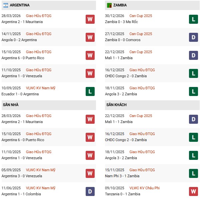Screen dimensions: 200x199
Task: Click the Zambia flag icon
Action: (x=109, y=5)
